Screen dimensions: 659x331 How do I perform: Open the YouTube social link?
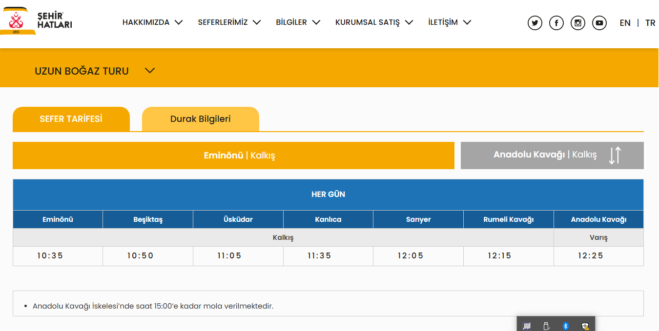click(599, 23)
